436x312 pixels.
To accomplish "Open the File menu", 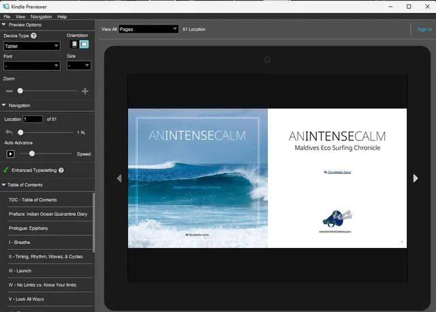I will coord(7,16).
